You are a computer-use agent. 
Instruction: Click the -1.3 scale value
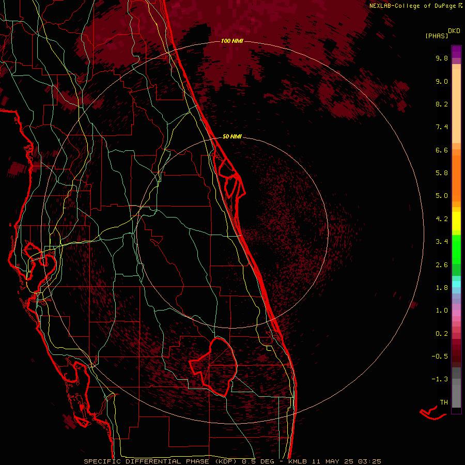pyautogui.click(x=440, y=379)
